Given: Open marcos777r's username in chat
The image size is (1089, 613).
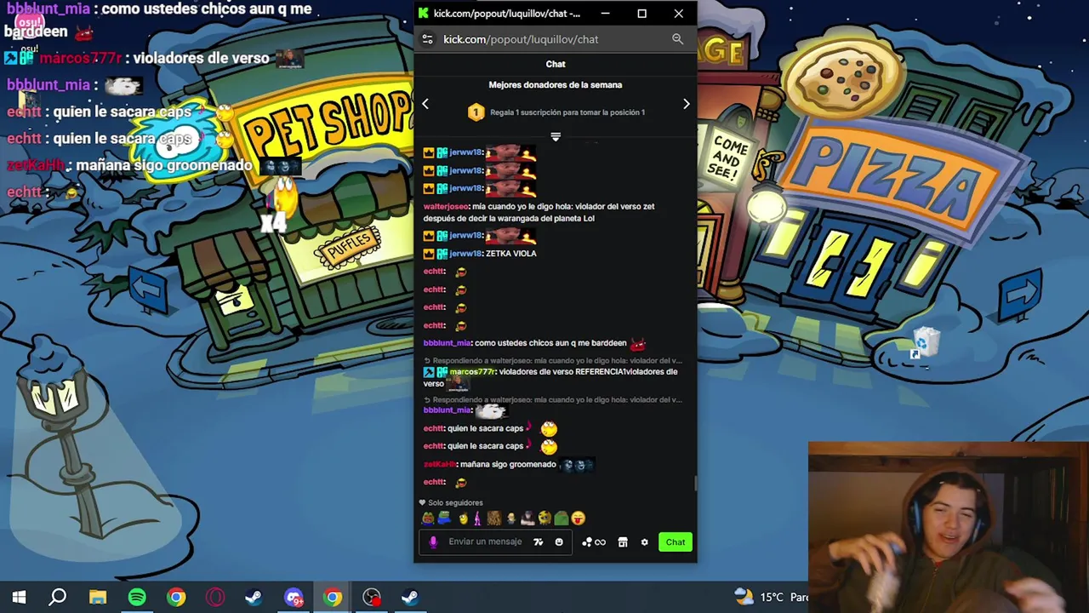Looking at the screenshot, I should pyautogui.click(x=472, y=372).
